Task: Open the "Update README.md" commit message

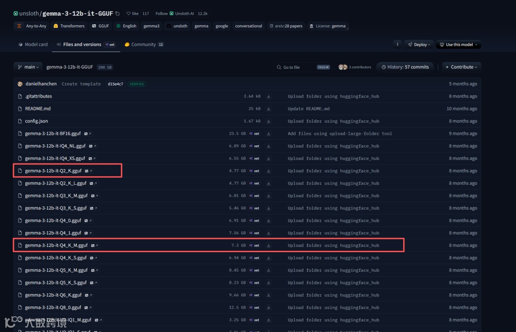Action: coord(308,108)
